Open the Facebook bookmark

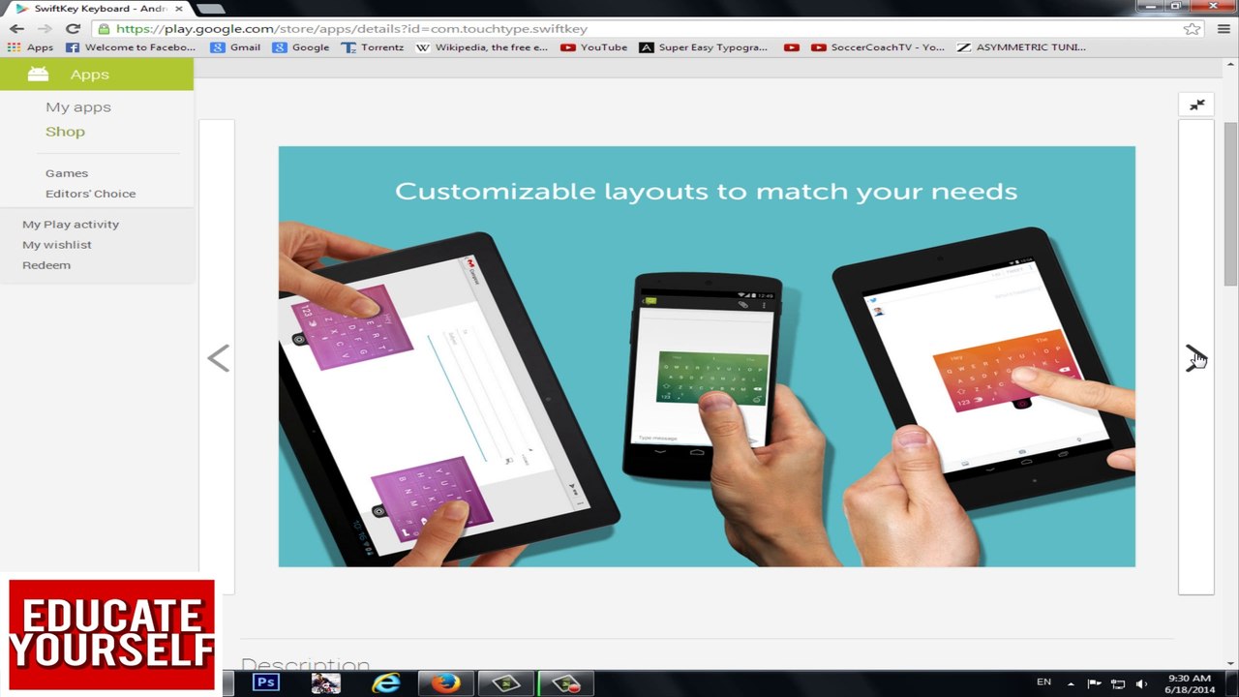[x=131, y=47]
